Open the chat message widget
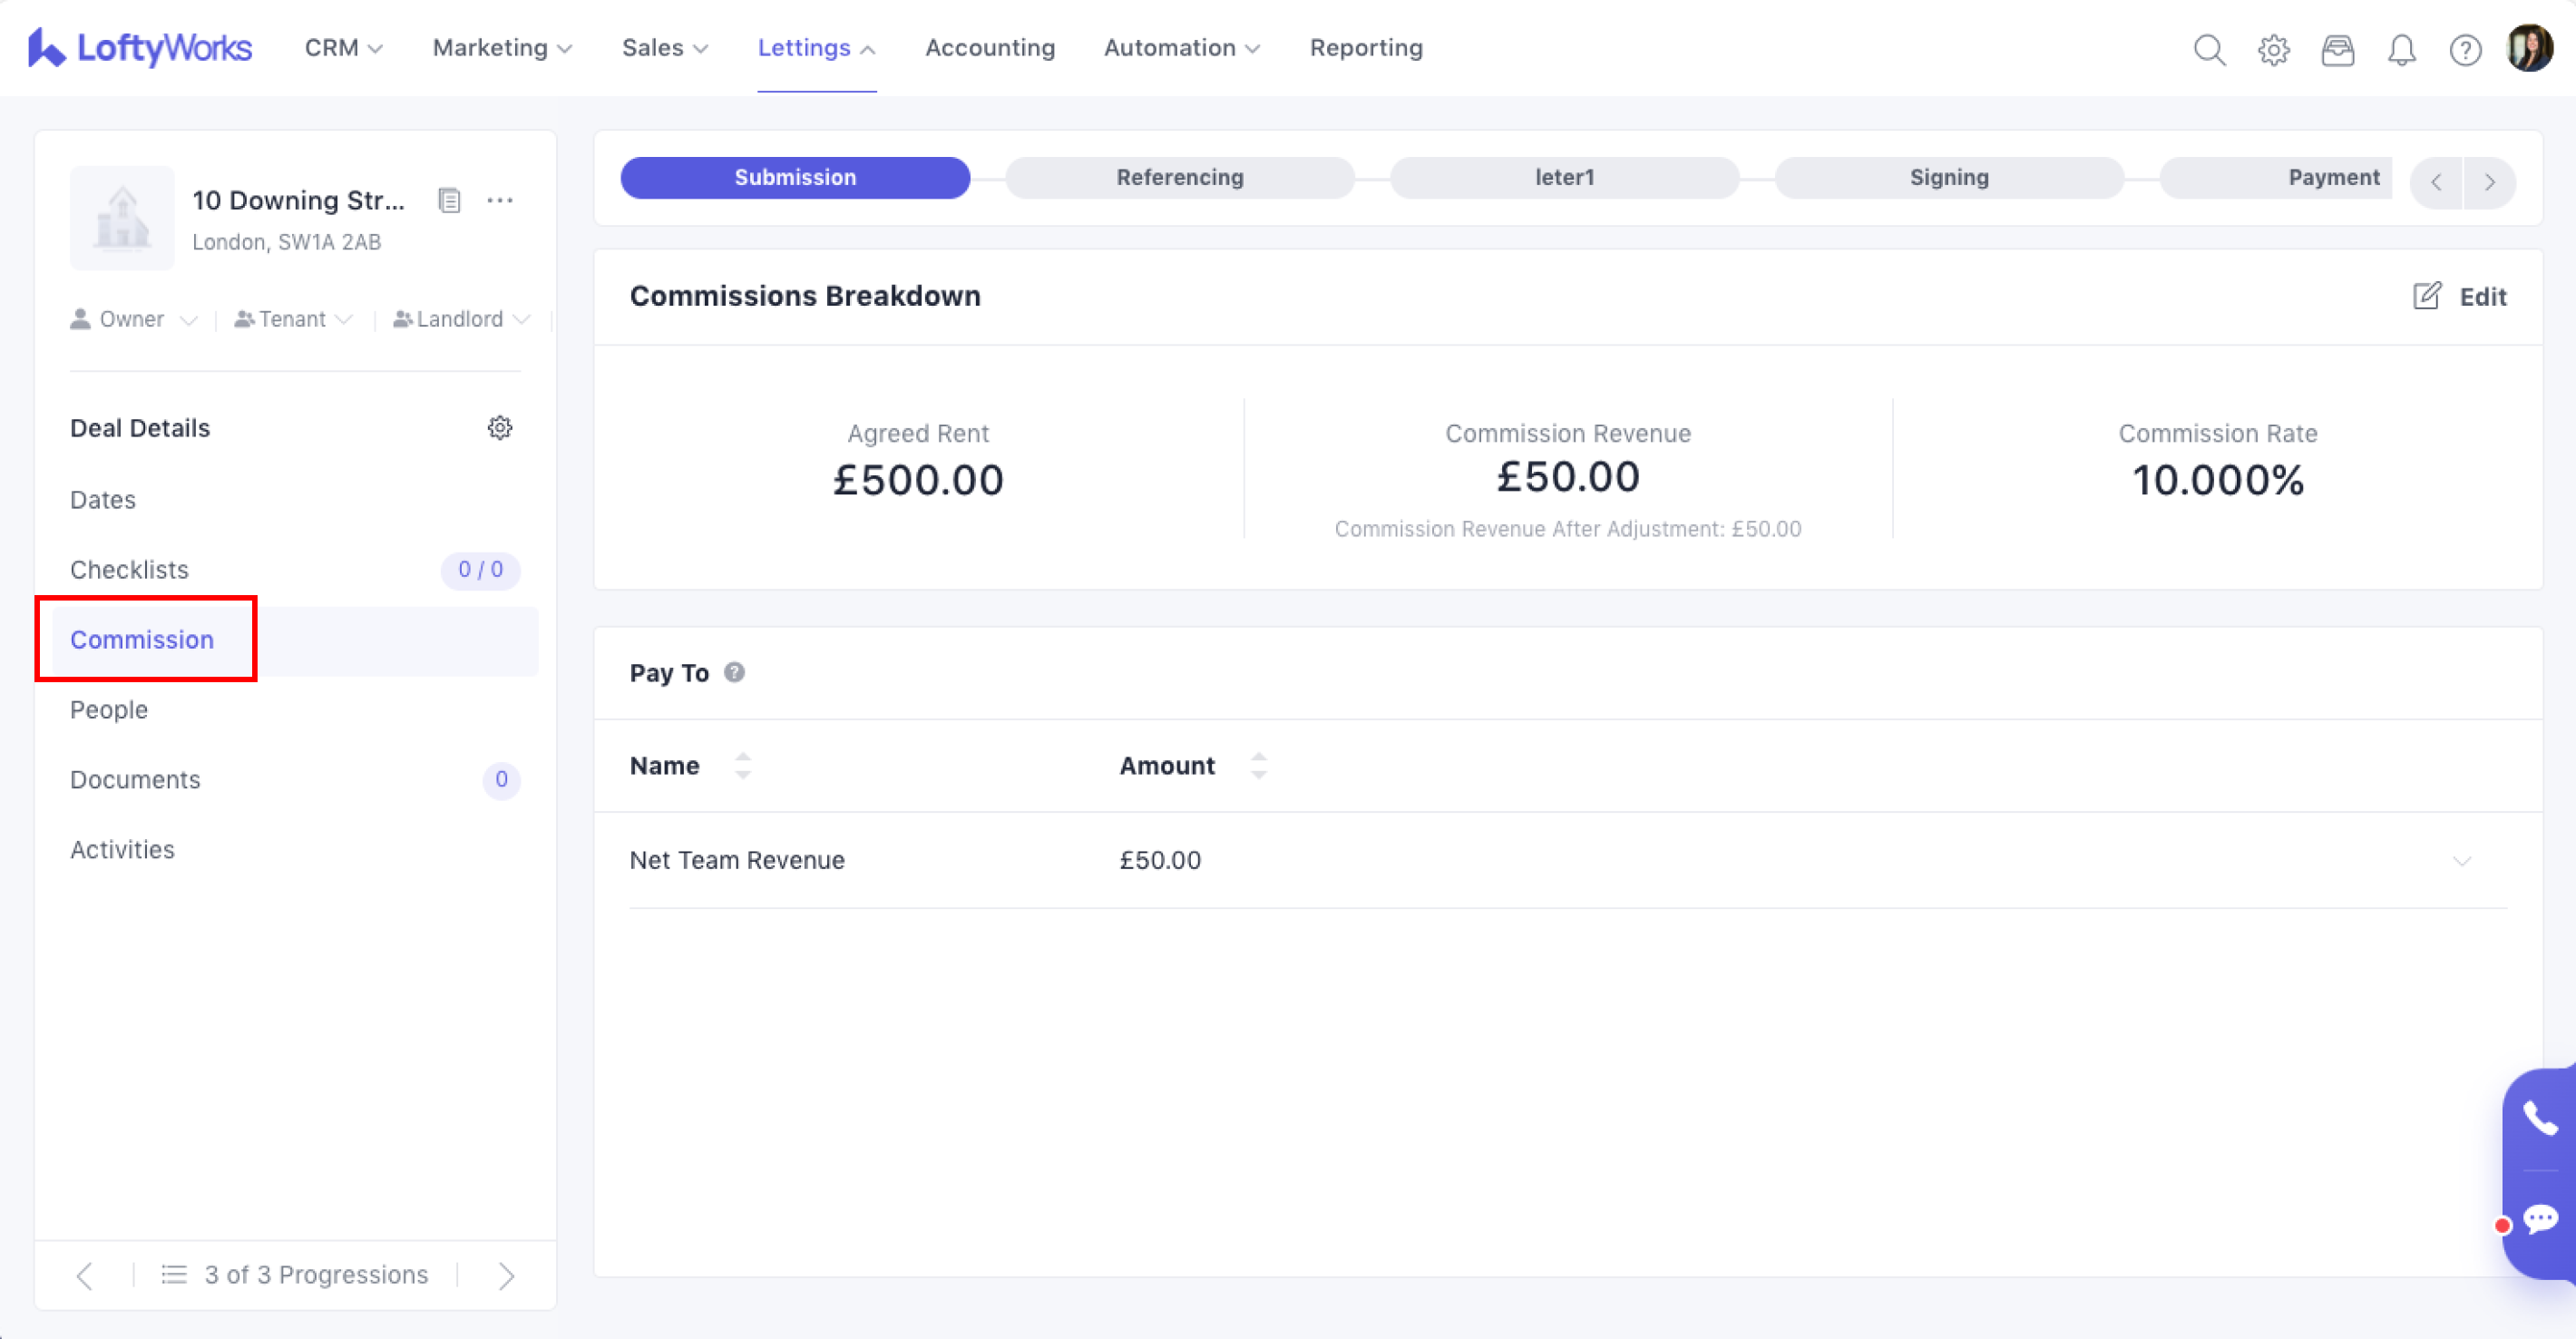The height and width of the screenshot is (1339, 2576). [x=2540, y=1219]
